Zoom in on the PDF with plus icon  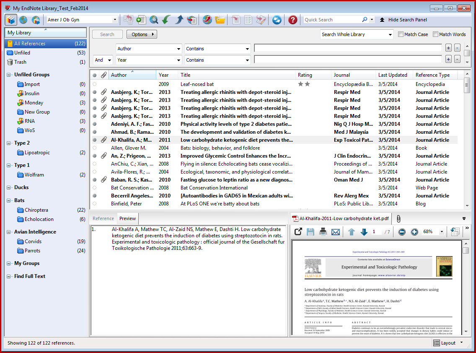[414, 232]
